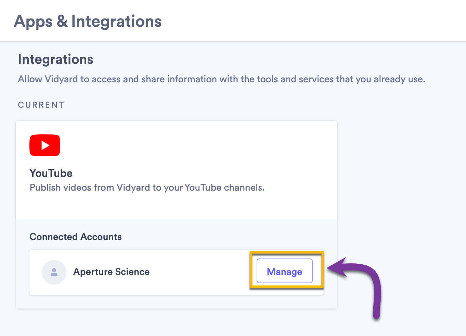Screen dimensions: 466x336
Task: Click the Aperture Science account avatar icon
Action: (54, 272)
